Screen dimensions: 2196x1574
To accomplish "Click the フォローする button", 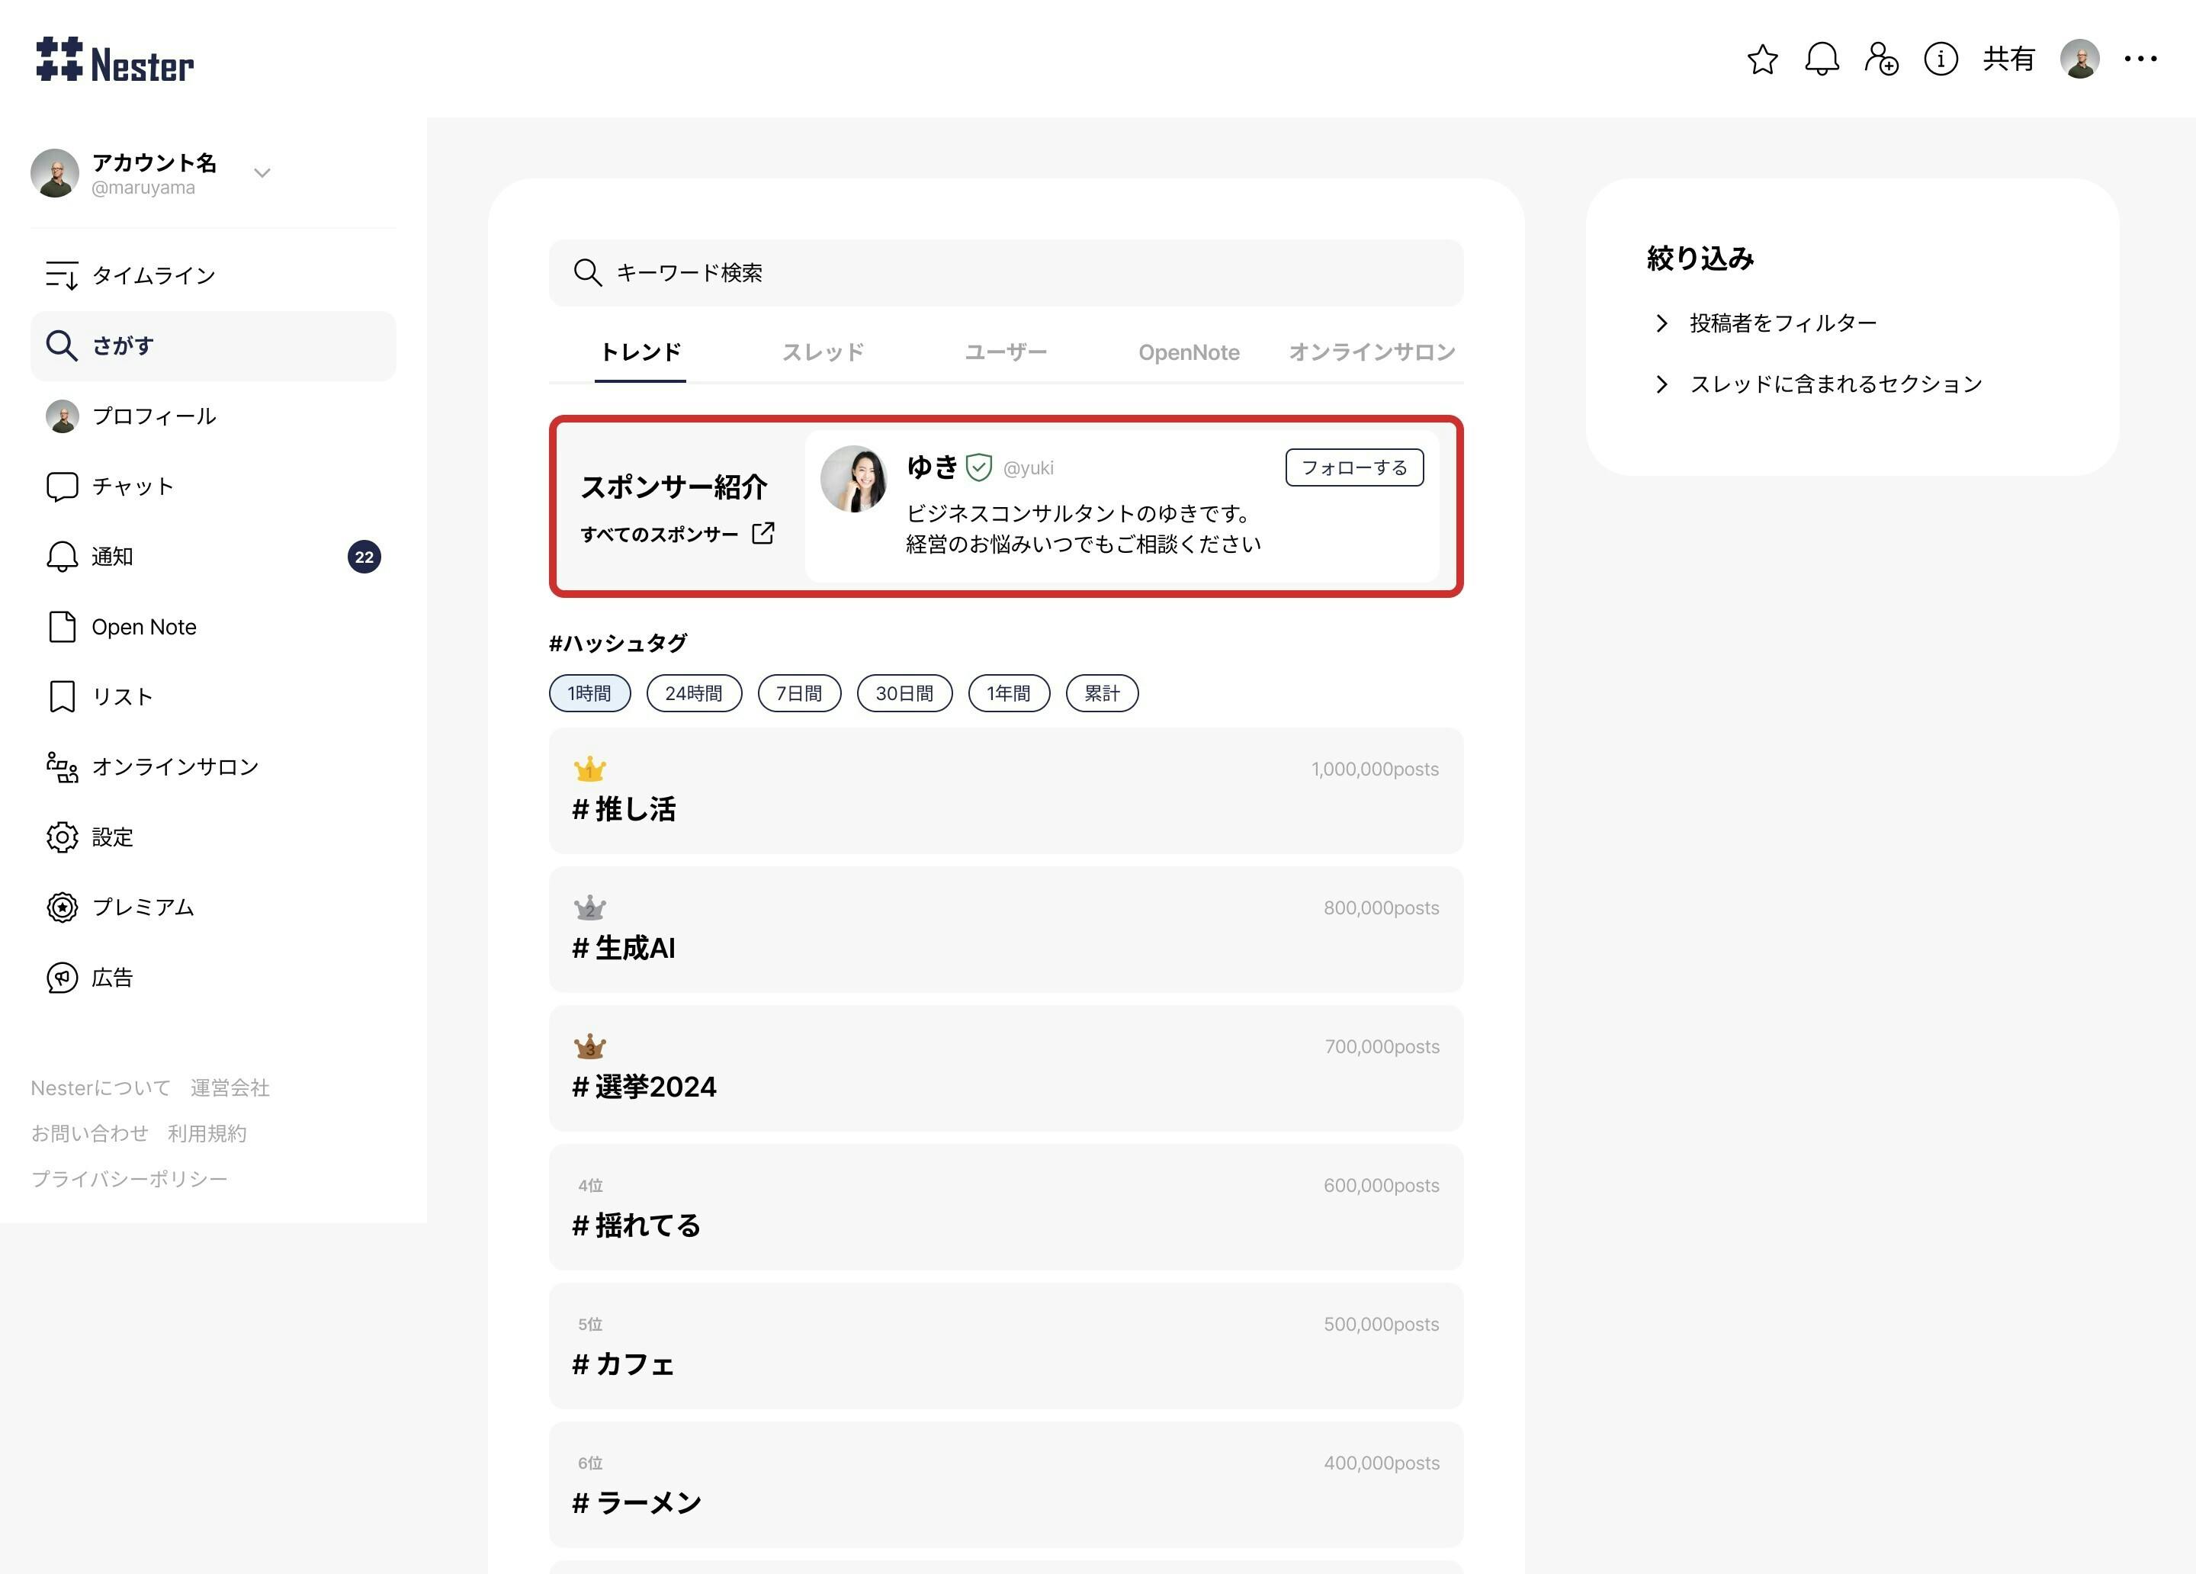I will pyautogui.click(x=1353, y=467).
